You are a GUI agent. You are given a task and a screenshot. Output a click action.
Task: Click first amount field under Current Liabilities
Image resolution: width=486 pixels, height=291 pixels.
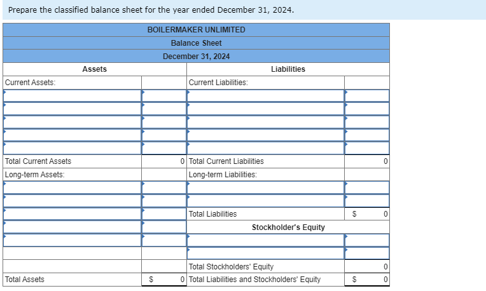click(x=367, y=96)
